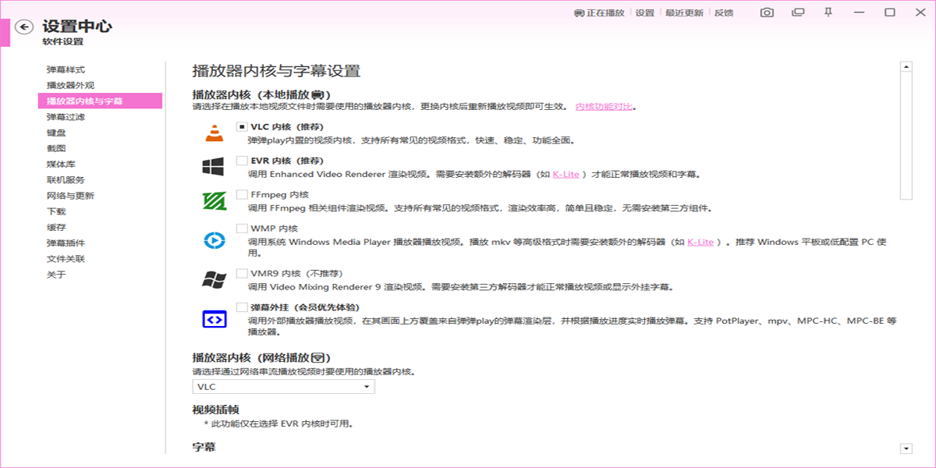Open the 内核功能对比 link

pyautogui.click(x=604, y=106)
